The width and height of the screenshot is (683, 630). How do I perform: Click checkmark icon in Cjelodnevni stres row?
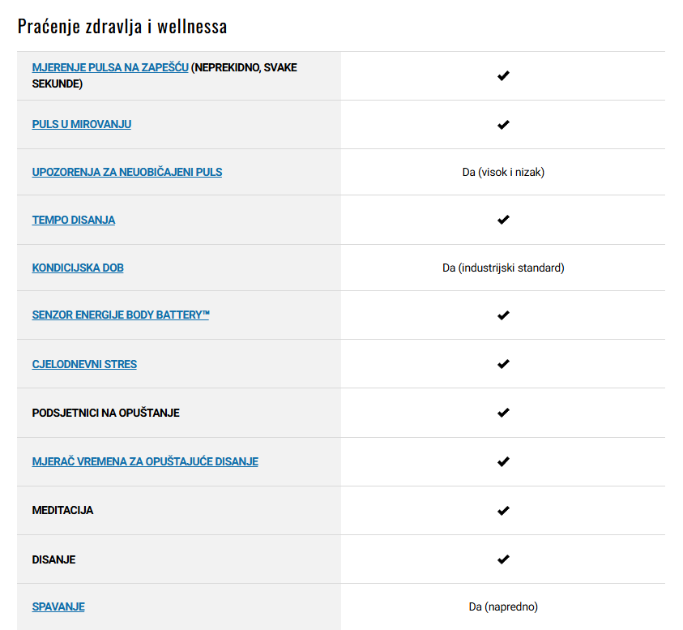pyautogui.click(x=503, y=364)
